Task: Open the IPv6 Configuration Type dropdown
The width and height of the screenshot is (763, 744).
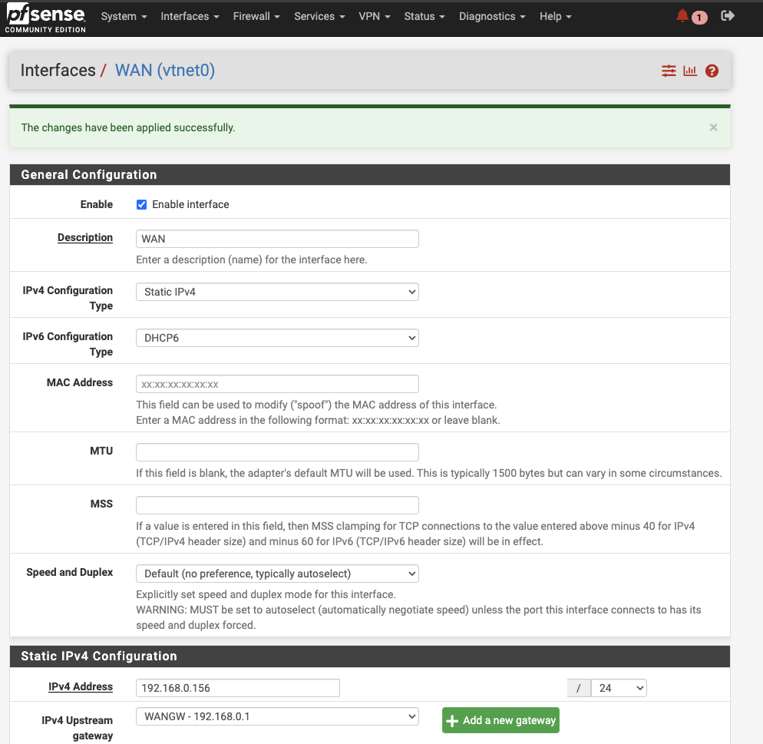Action: pos(276,338)
